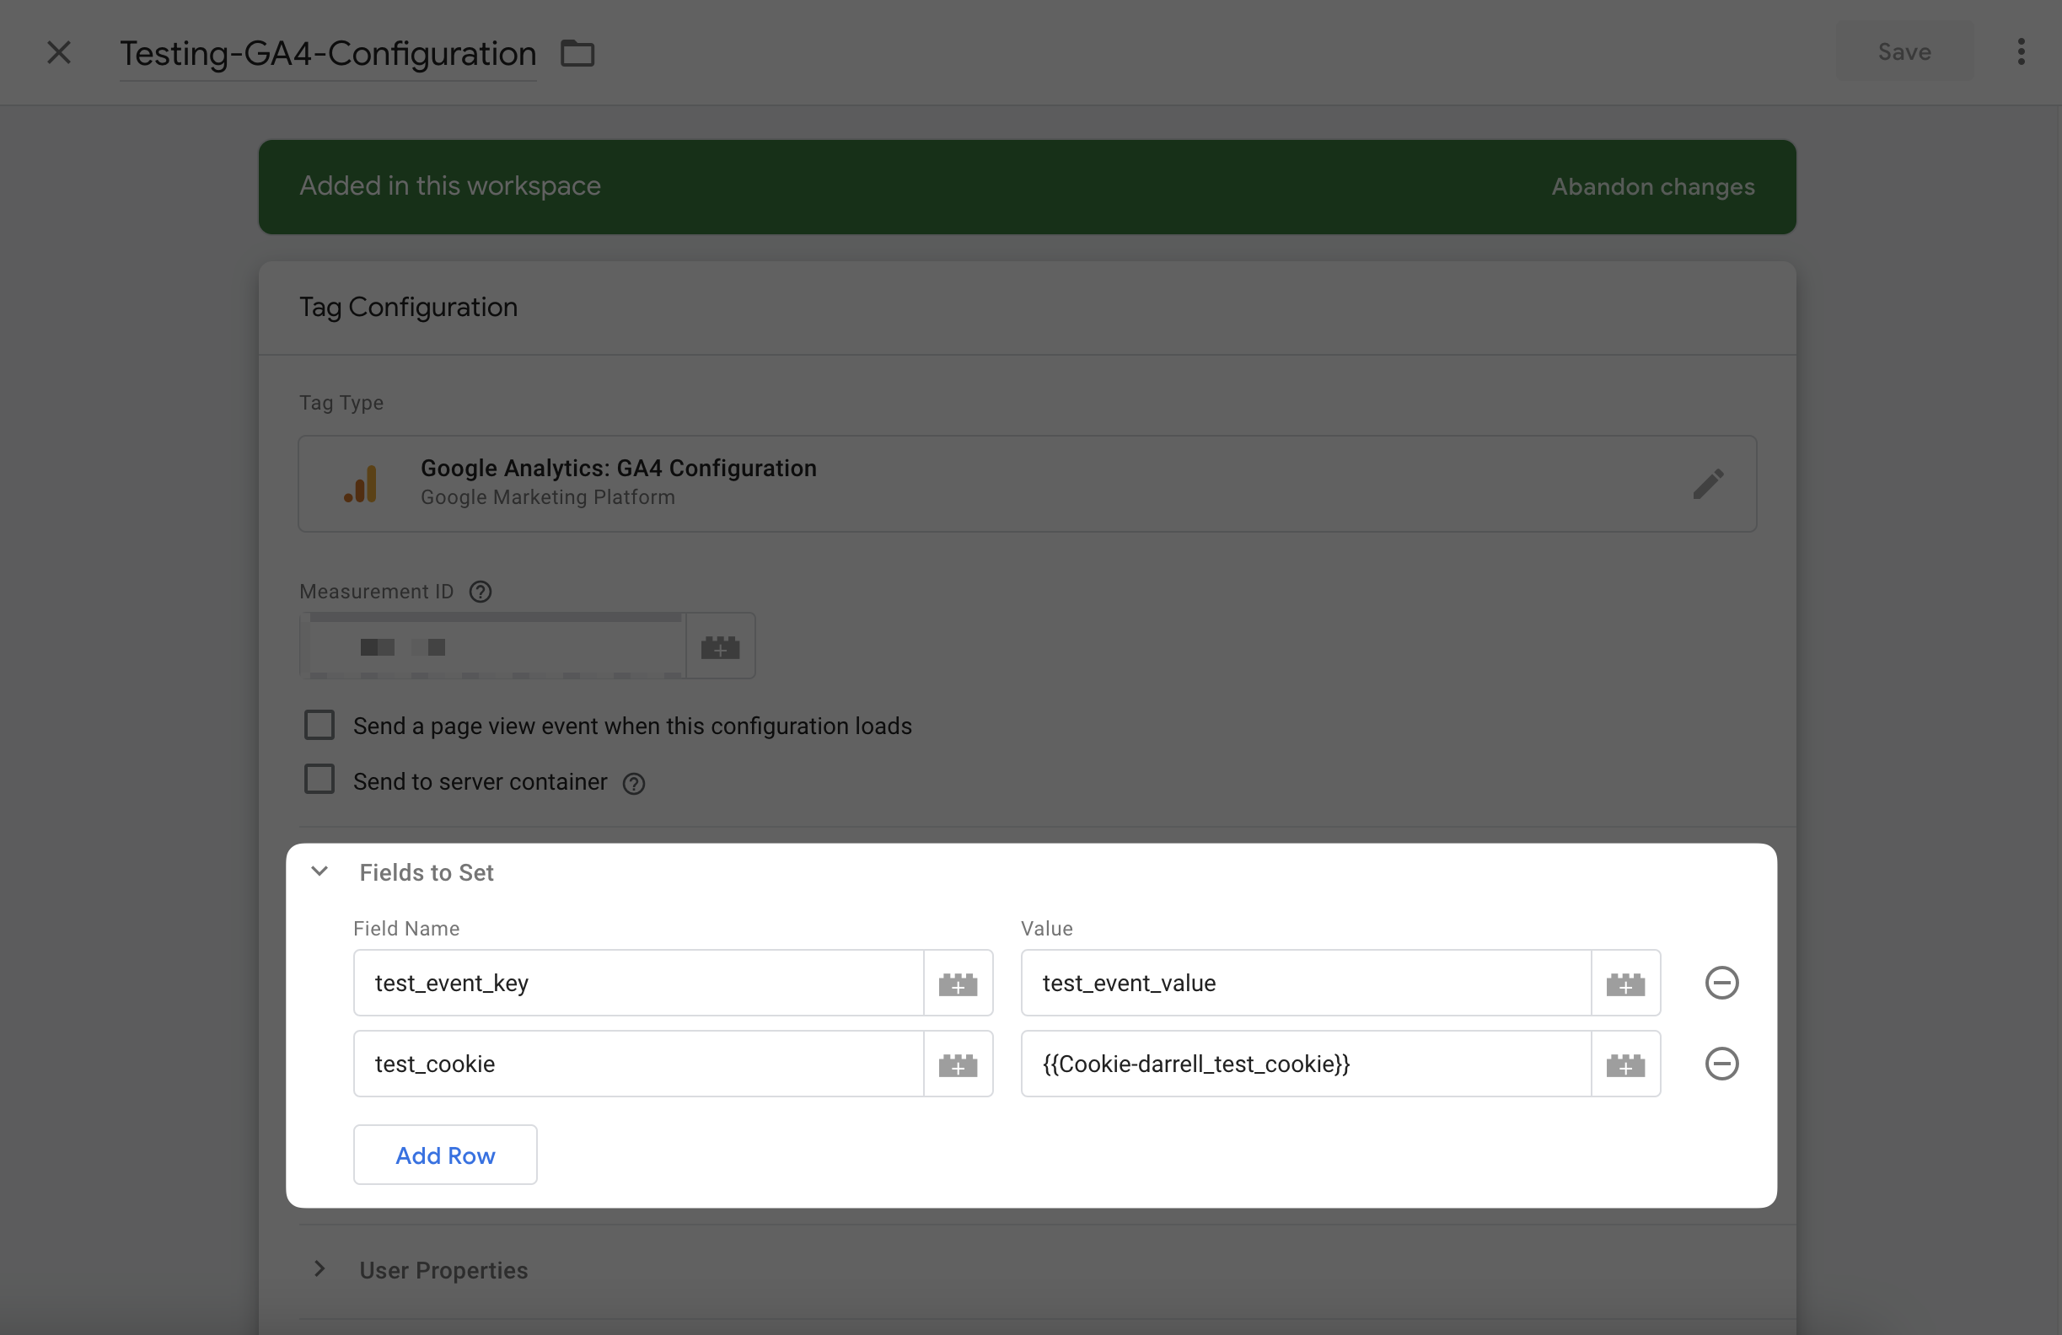Click Add Row button
Viewport: 2062px width, 1335px height.
point(444,1155)
